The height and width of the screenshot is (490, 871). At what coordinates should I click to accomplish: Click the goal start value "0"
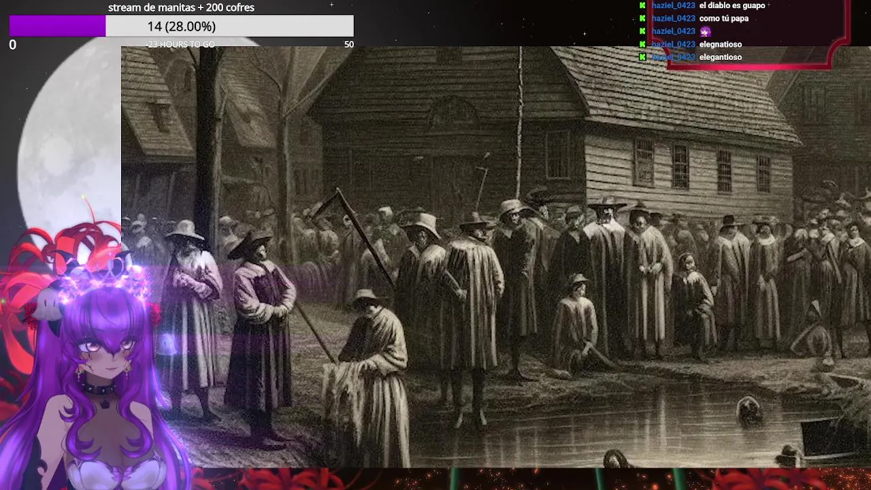pyautogui.click(x=12, y=45)
